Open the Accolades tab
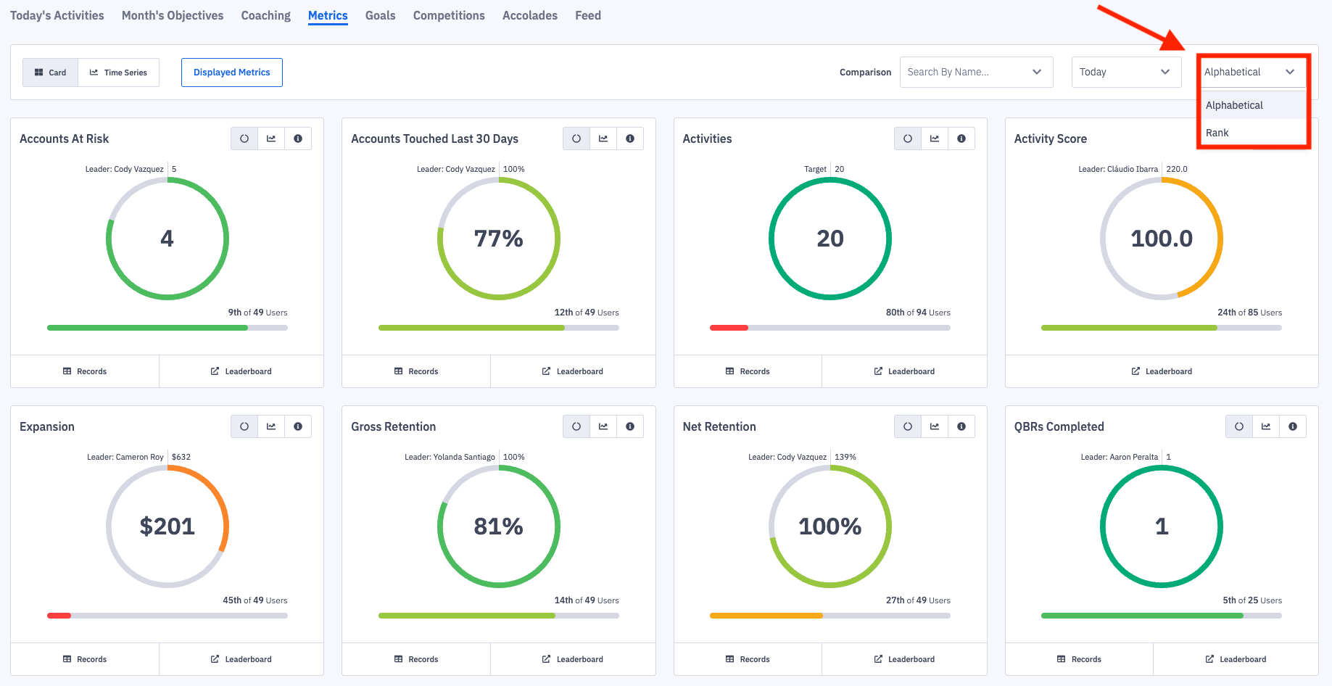Viewport: 1332px width, 686px height. [x=530, y=15]
